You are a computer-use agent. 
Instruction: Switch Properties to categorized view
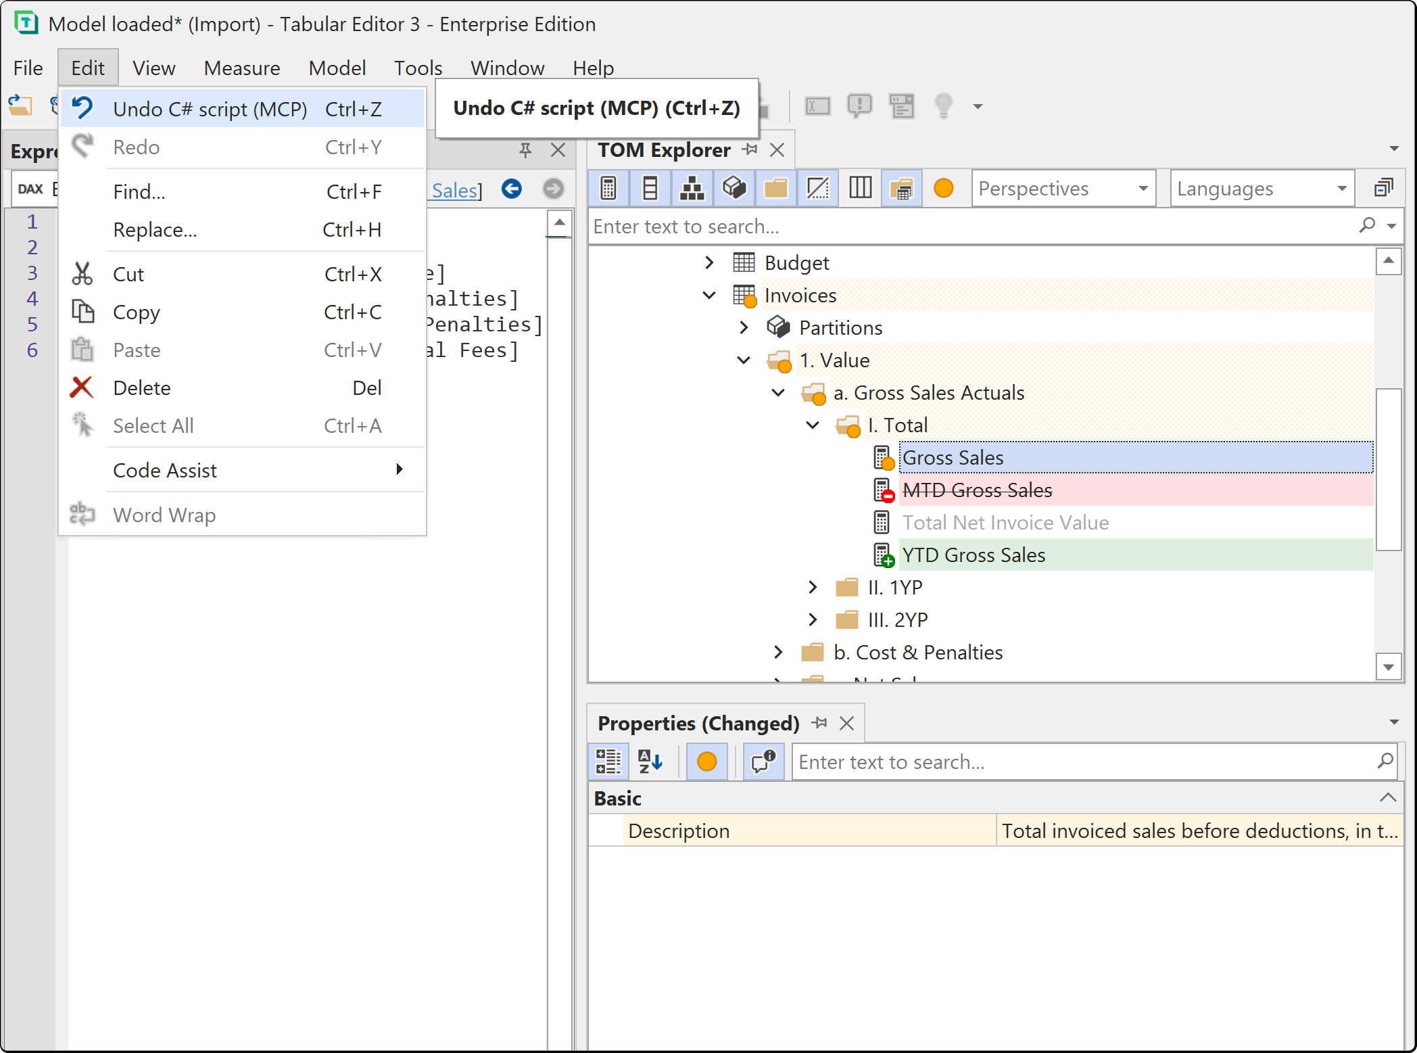pyautogui.click(x=608, y=762)
